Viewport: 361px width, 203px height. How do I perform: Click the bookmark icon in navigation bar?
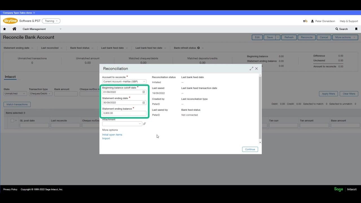coord(356,29)
